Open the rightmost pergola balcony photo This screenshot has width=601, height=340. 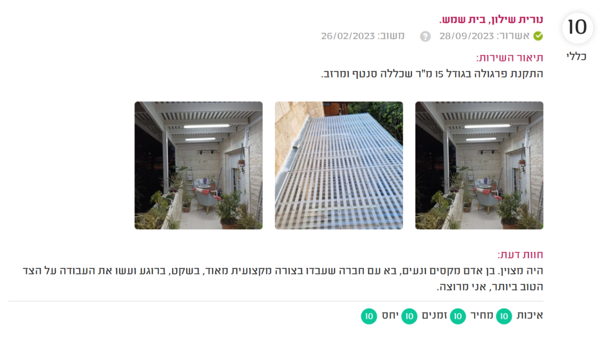[479, 165]
